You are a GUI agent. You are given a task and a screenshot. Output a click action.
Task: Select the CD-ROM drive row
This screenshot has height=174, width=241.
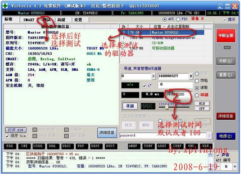[x=162, y=43]
